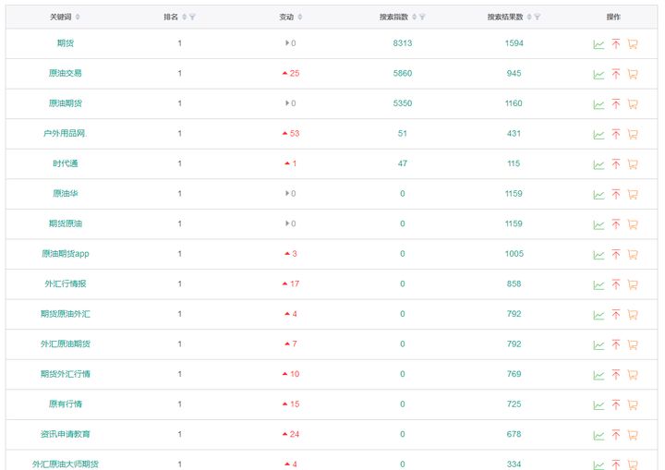
Task: Click search results count 678
Action: click(x=514, y=434)
